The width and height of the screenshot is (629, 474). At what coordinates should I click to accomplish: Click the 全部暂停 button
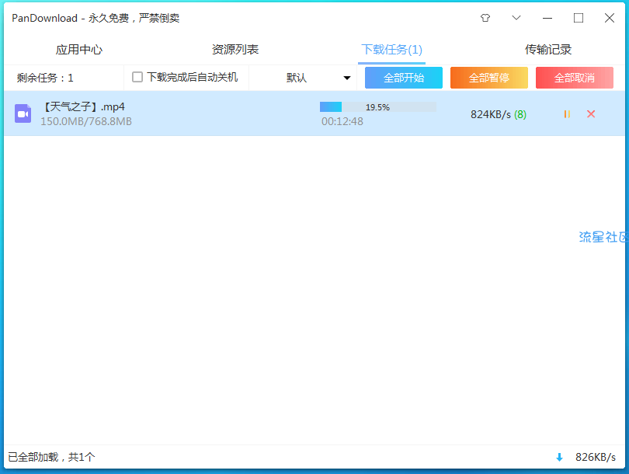(x=489, y=78)
